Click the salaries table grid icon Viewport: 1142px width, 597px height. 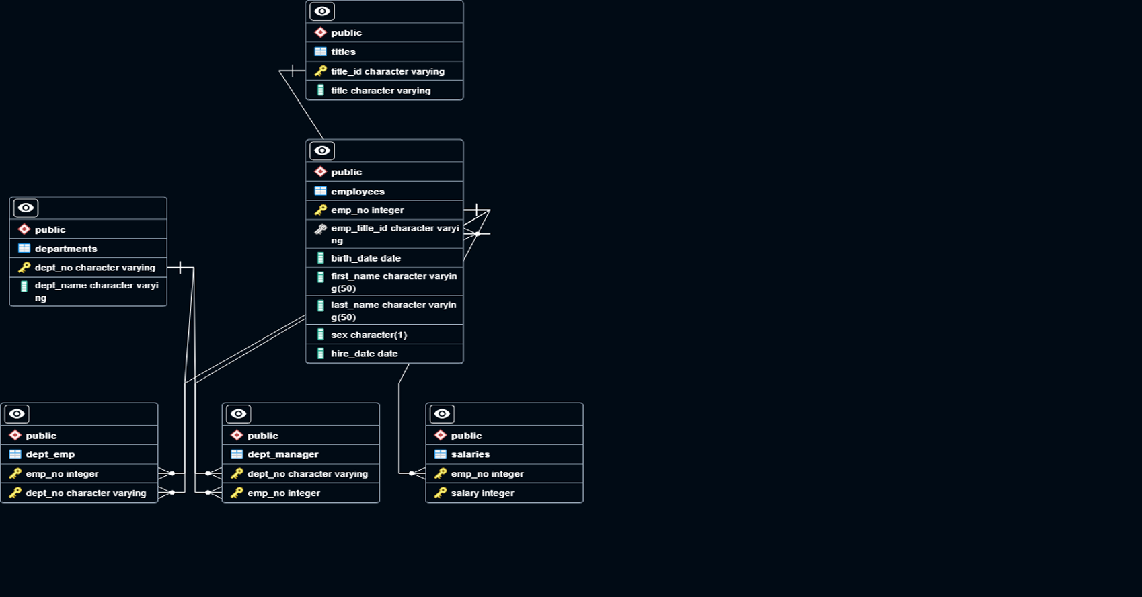(x=441, y=454)
